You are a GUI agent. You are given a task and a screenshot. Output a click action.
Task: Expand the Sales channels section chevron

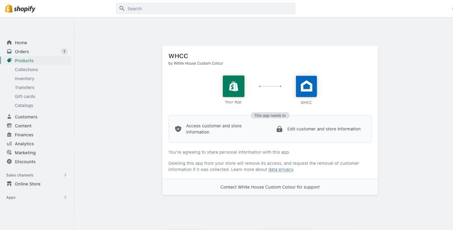[65, 175]
